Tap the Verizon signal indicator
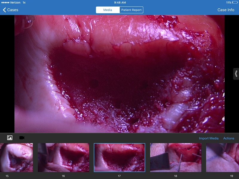The height and width of the screenshot is (179, 239). tap(11, 2)
